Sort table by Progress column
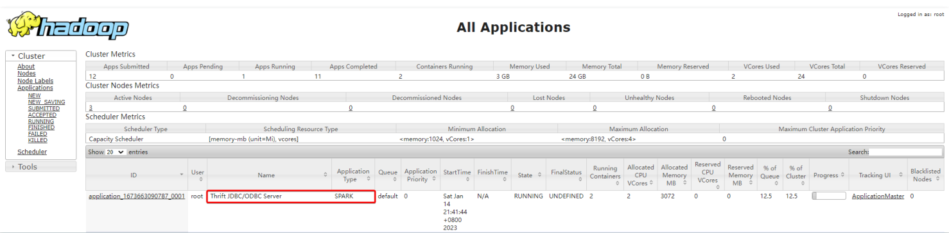The image size is (949, 233). pyautogui.click(x=829, y=175)
